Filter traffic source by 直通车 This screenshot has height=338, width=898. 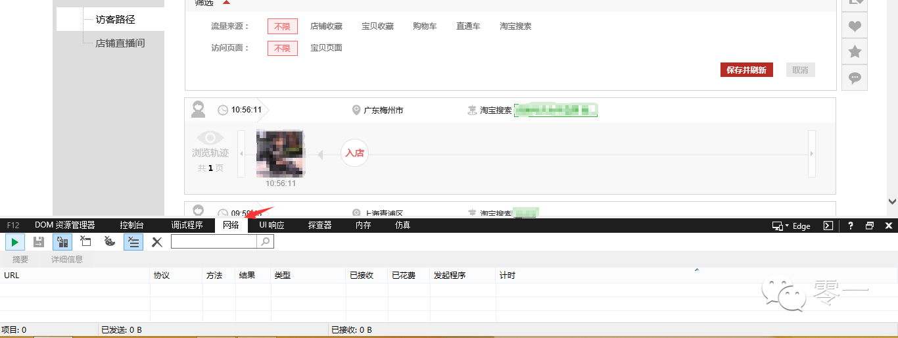coord(468,26)
